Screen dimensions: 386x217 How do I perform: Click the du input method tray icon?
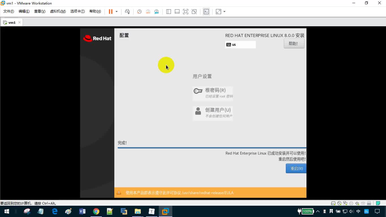[366, 211]
